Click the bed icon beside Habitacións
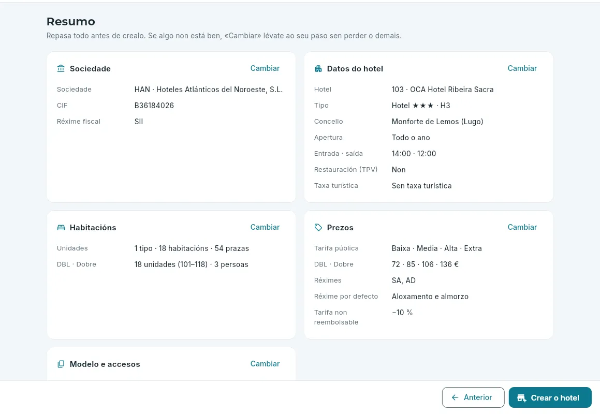Viewport: 600px width, 414px height. click(61, 227)
